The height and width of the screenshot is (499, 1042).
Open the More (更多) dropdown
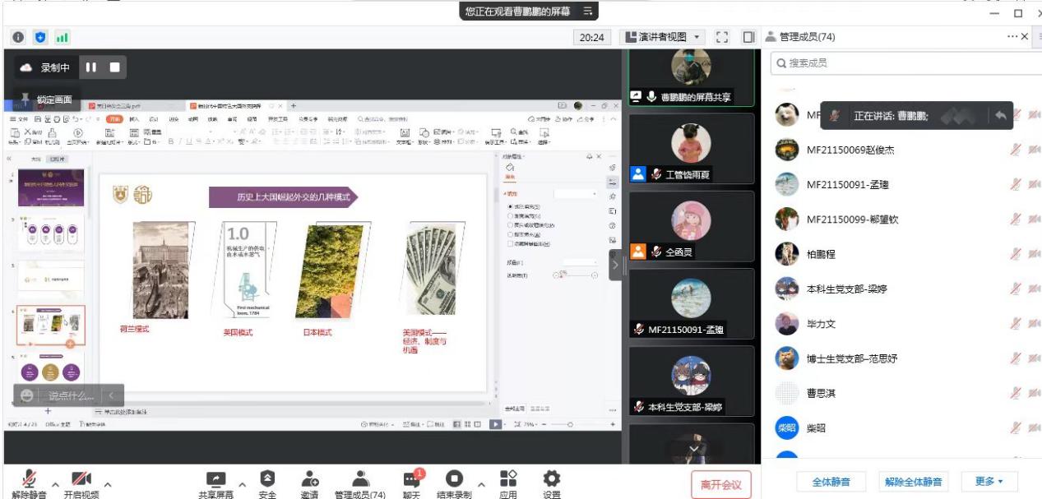pos(989,482)
